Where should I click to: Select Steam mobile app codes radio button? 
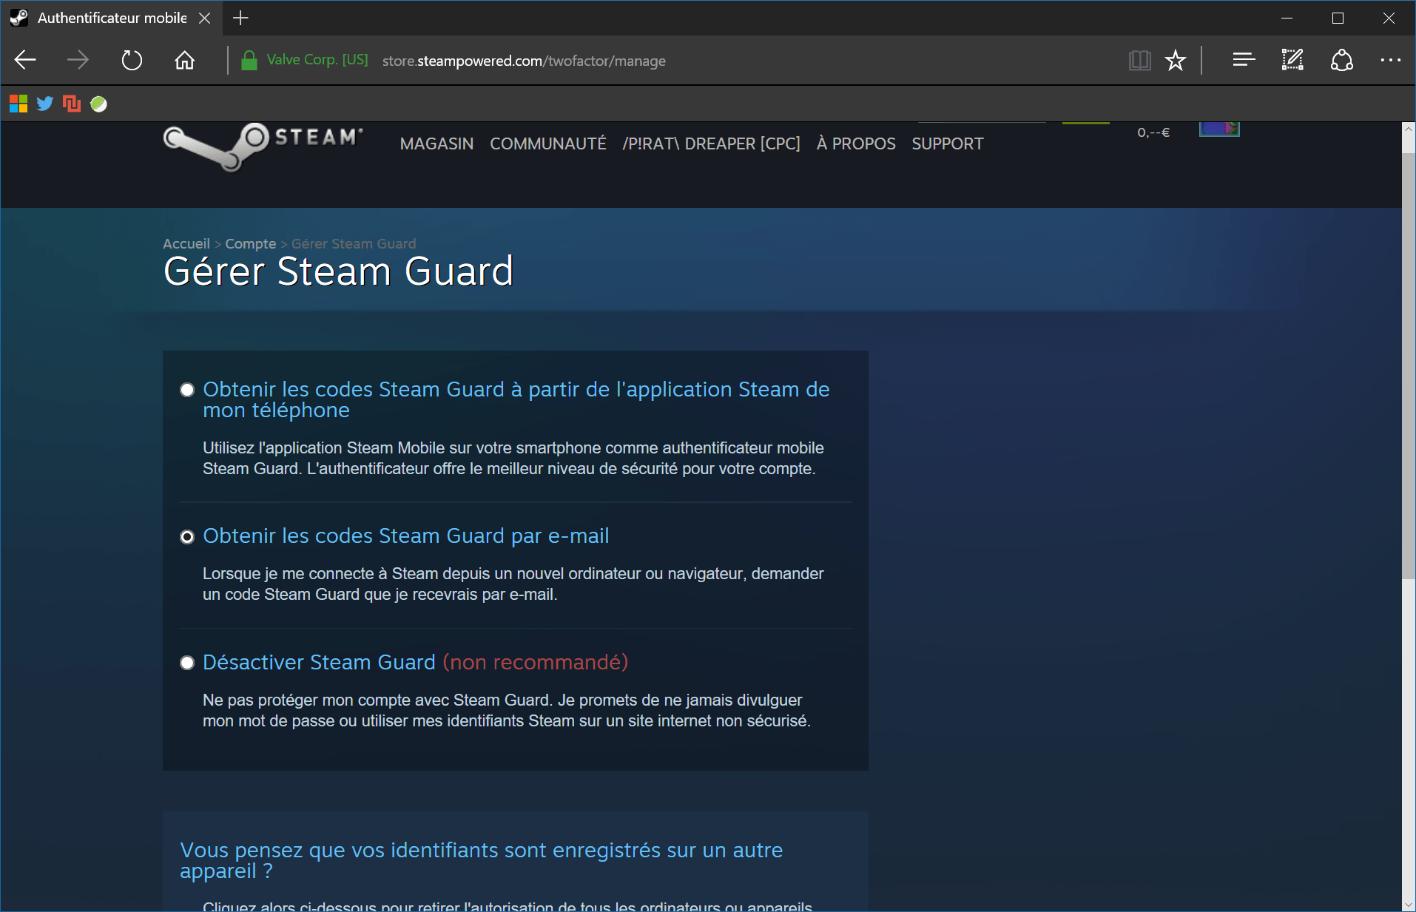(x=187, y=390)
